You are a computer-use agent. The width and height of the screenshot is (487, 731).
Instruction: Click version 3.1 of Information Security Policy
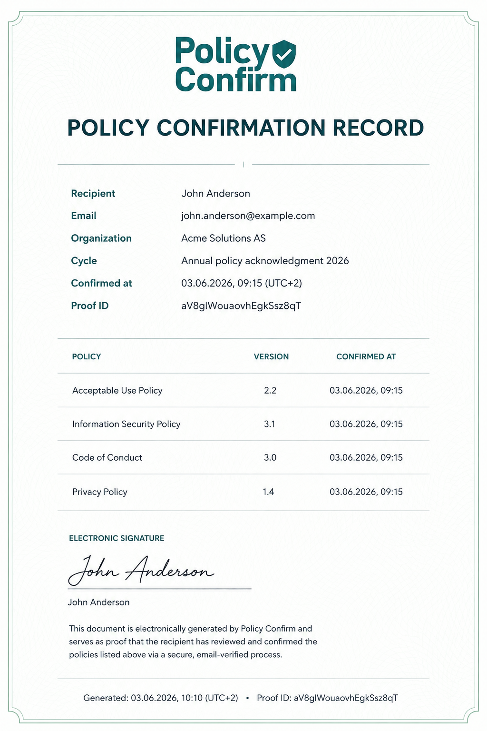tap(270, 424)
